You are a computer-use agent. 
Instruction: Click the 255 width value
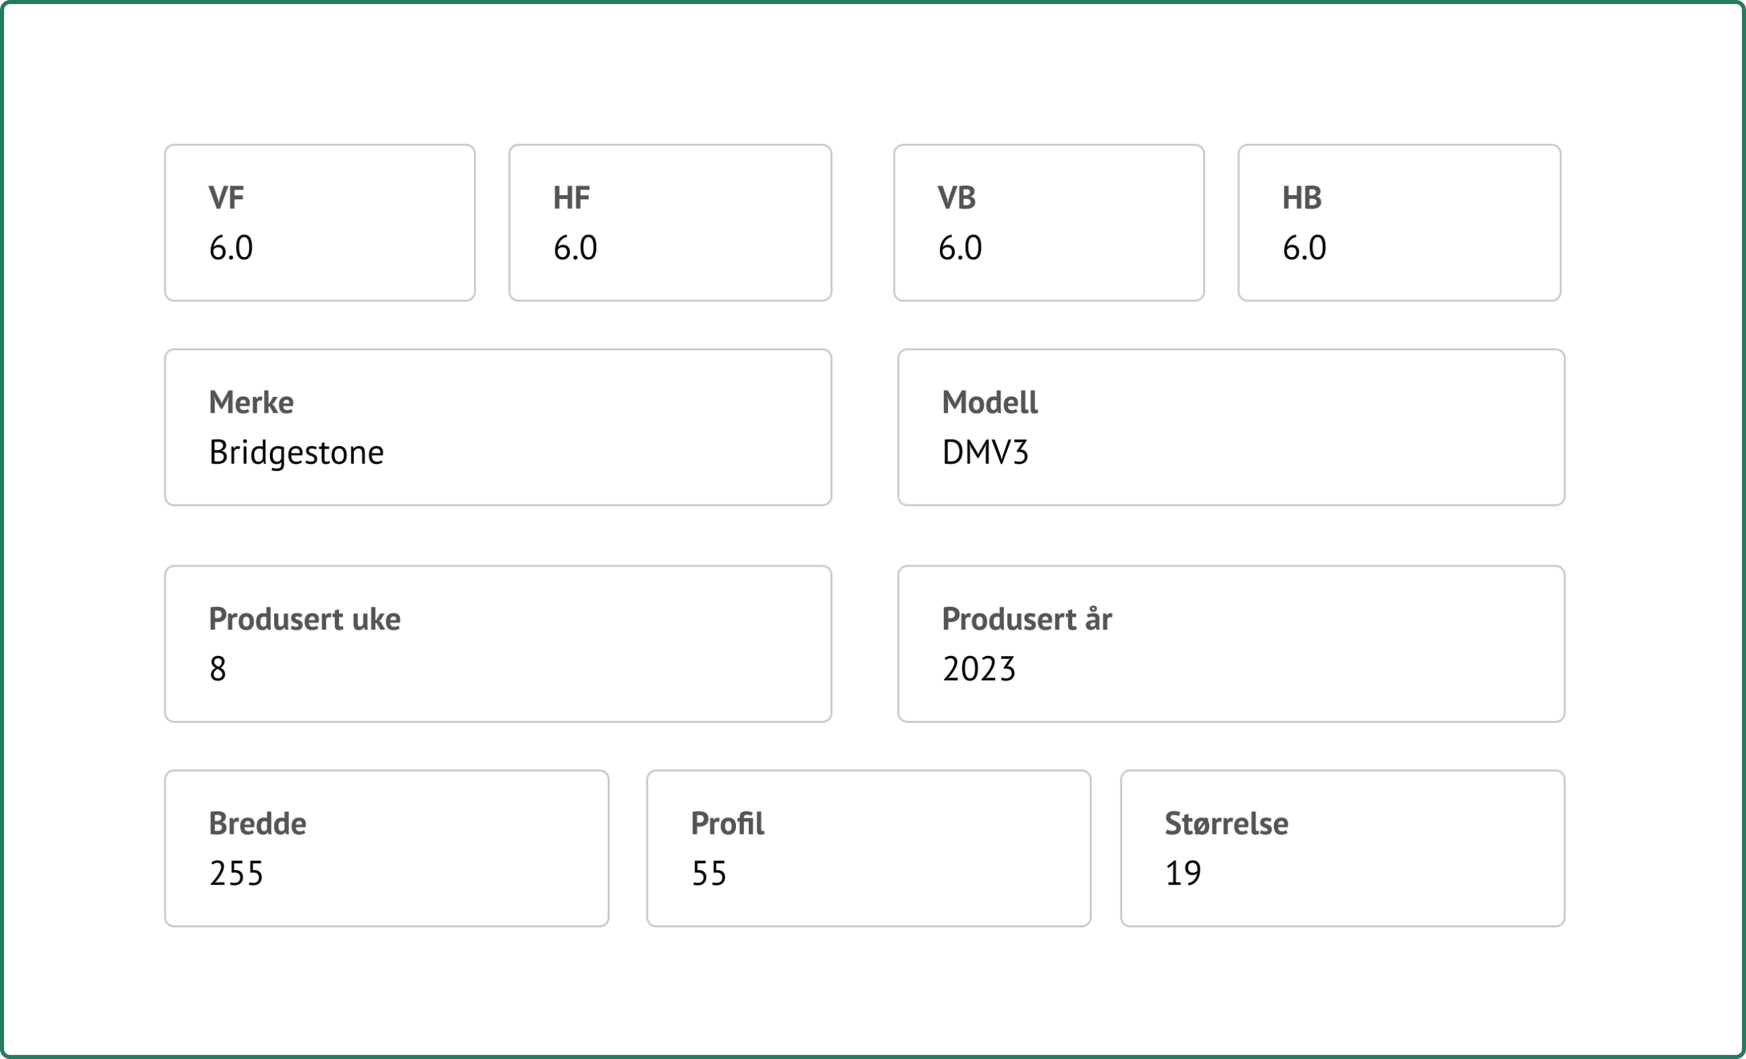pos(236,874)
